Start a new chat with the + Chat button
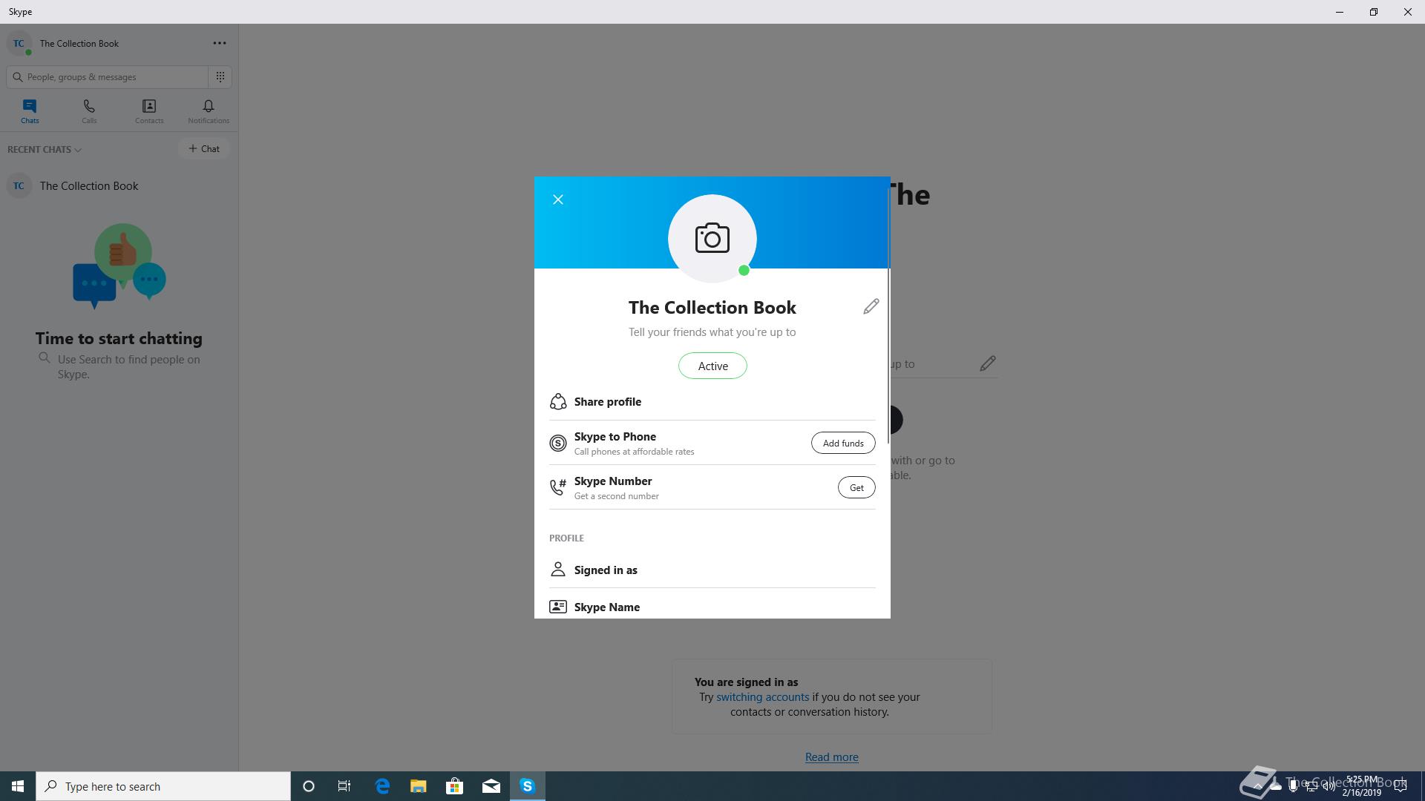1425x801 pixels. click(204, 148)
